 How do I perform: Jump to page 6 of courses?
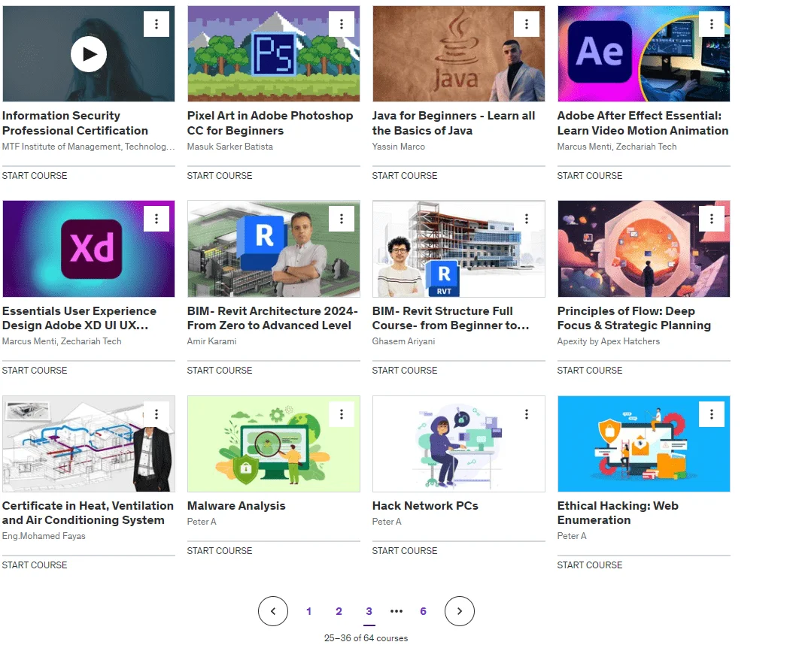click(x=424, y=611)
